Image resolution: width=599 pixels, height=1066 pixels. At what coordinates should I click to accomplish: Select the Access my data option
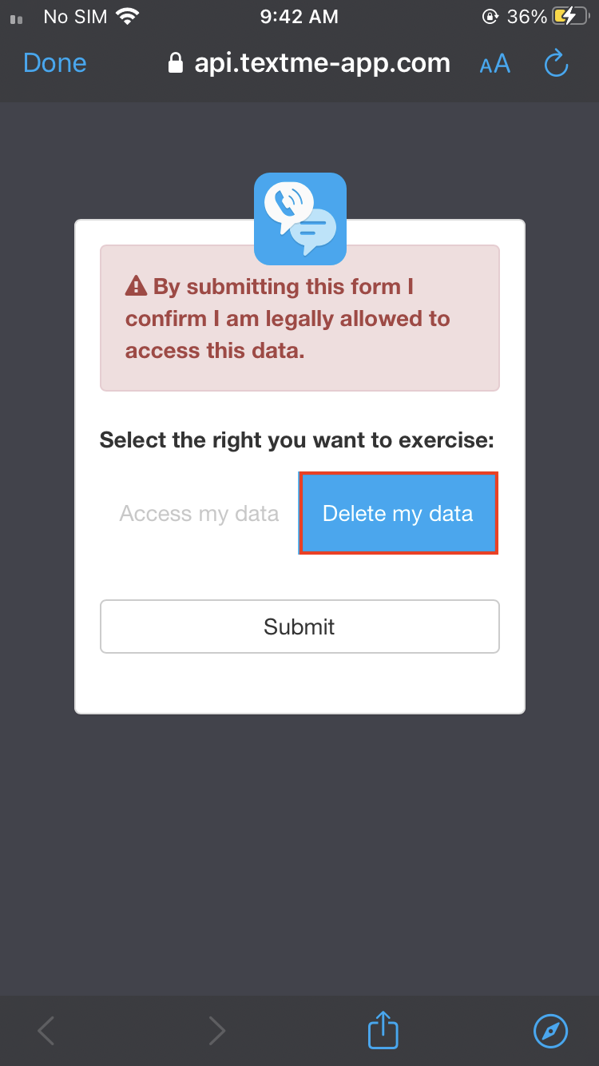click(199, 513)
